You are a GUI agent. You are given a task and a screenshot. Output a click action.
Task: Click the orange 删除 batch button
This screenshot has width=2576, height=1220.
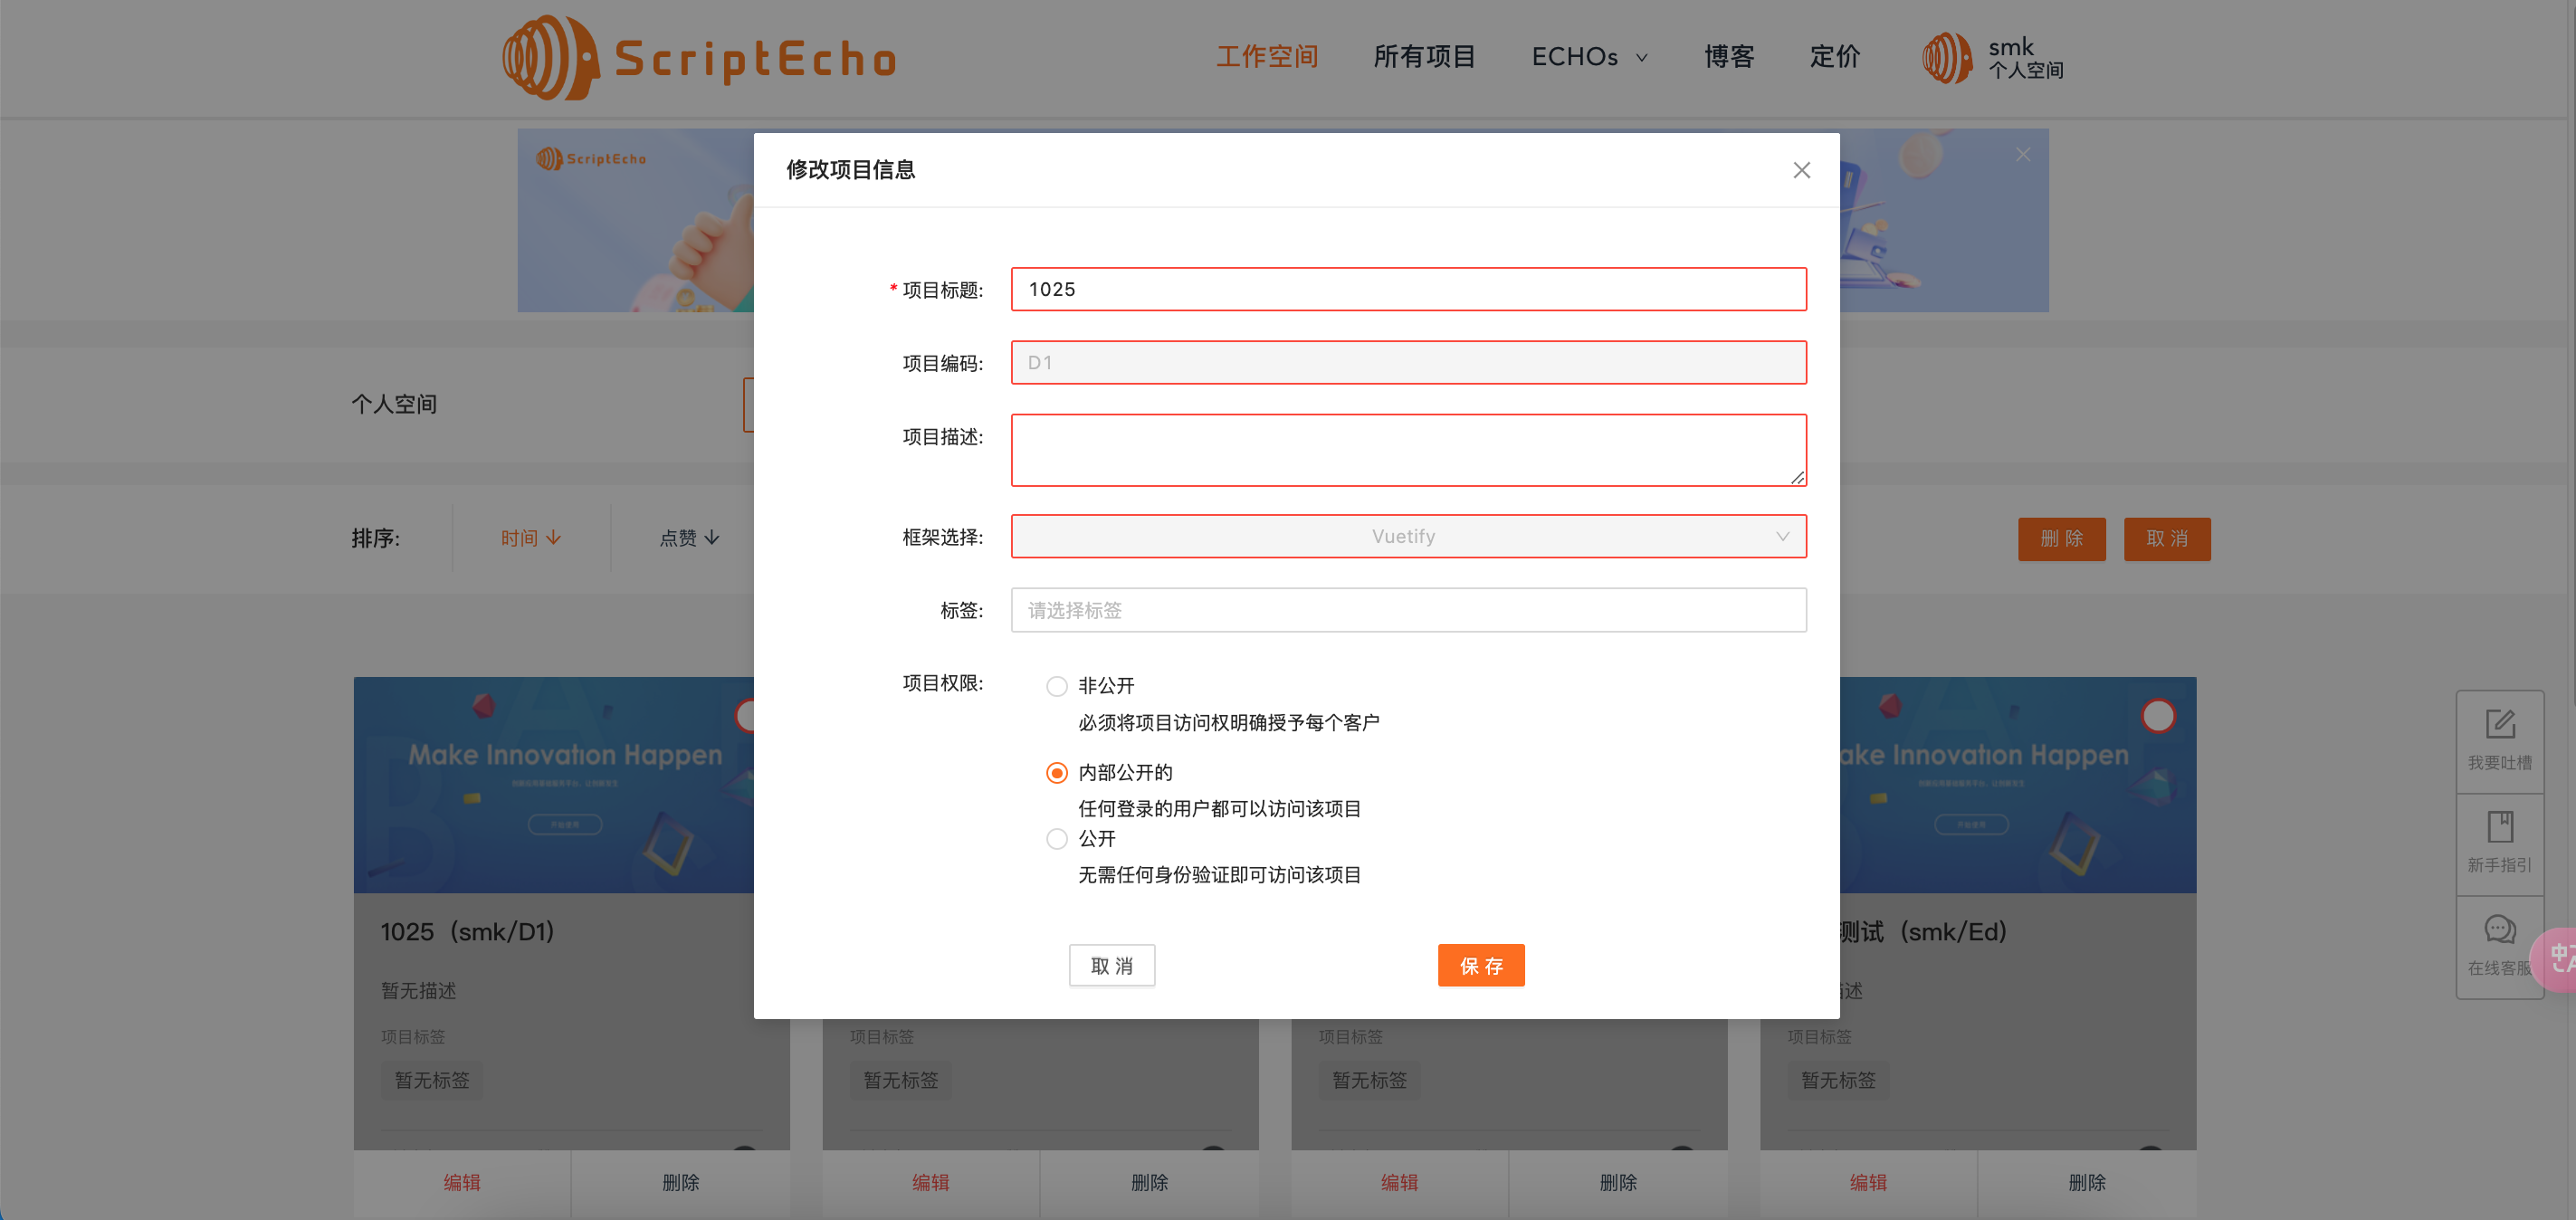coord(2061,539)
